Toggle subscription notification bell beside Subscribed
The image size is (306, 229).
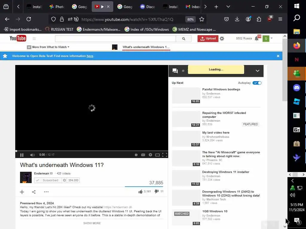click(65, 180)
